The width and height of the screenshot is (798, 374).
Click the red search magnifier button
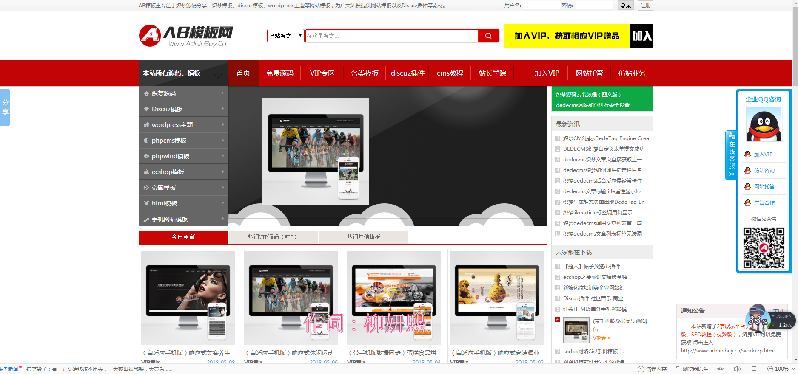[488, 36]
